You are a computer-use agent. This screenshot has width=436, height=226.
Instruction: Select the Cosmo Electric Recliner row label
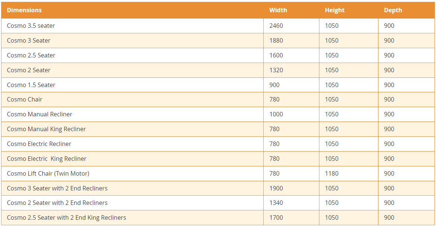pyautogui.click(x=39, y=144)
